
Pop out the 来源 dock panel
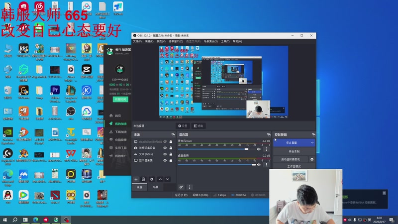(x=173, y=134)
